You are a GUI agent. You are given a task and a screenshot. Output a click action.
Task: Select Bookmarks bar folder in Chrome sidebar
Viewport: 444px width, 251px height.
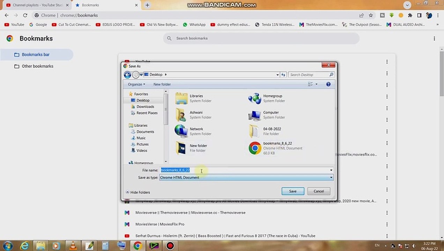(x=36, y=55)
